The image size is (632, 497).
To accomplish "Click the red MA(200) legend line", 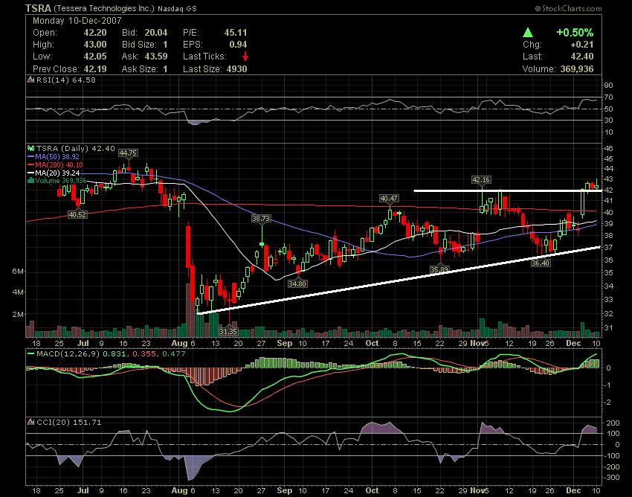I will [31, 165].
